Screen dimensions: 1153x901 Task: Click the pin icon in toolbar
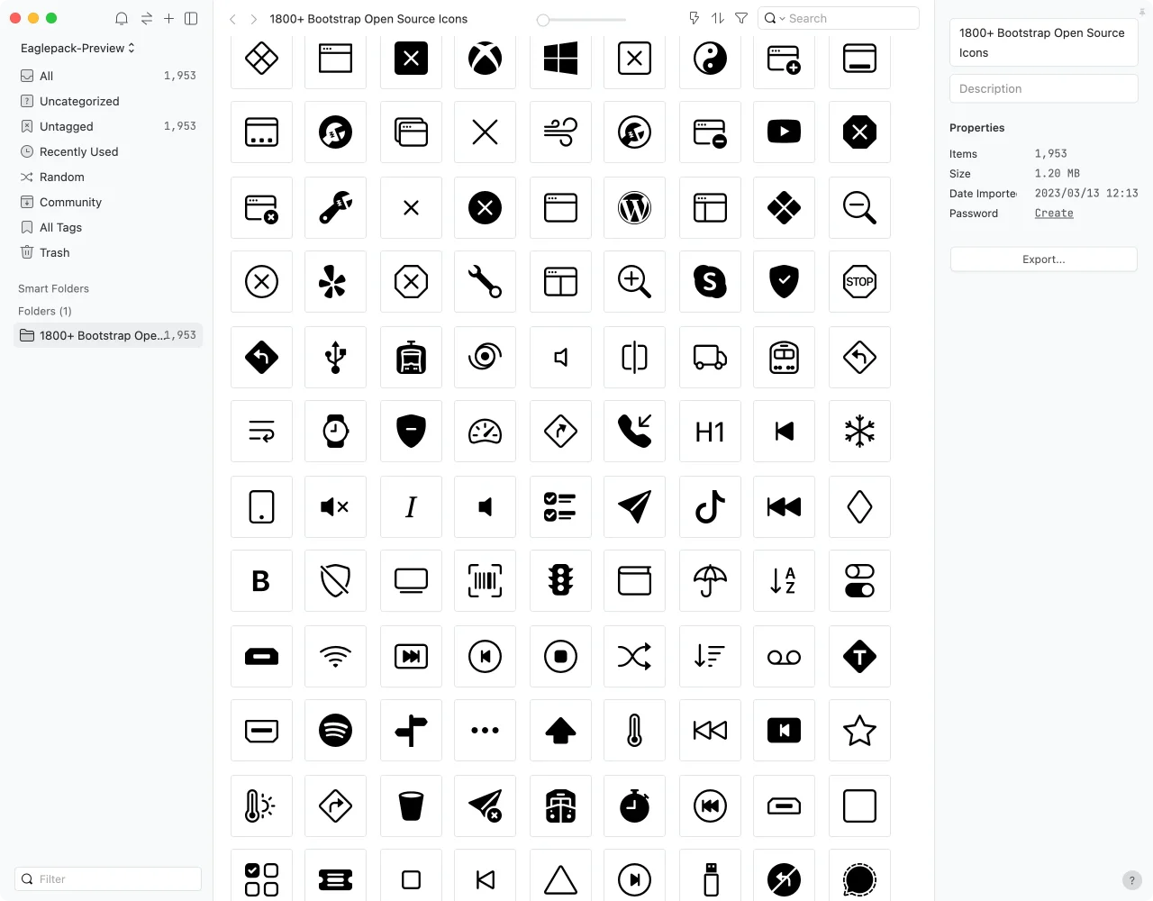click(694, 18)
